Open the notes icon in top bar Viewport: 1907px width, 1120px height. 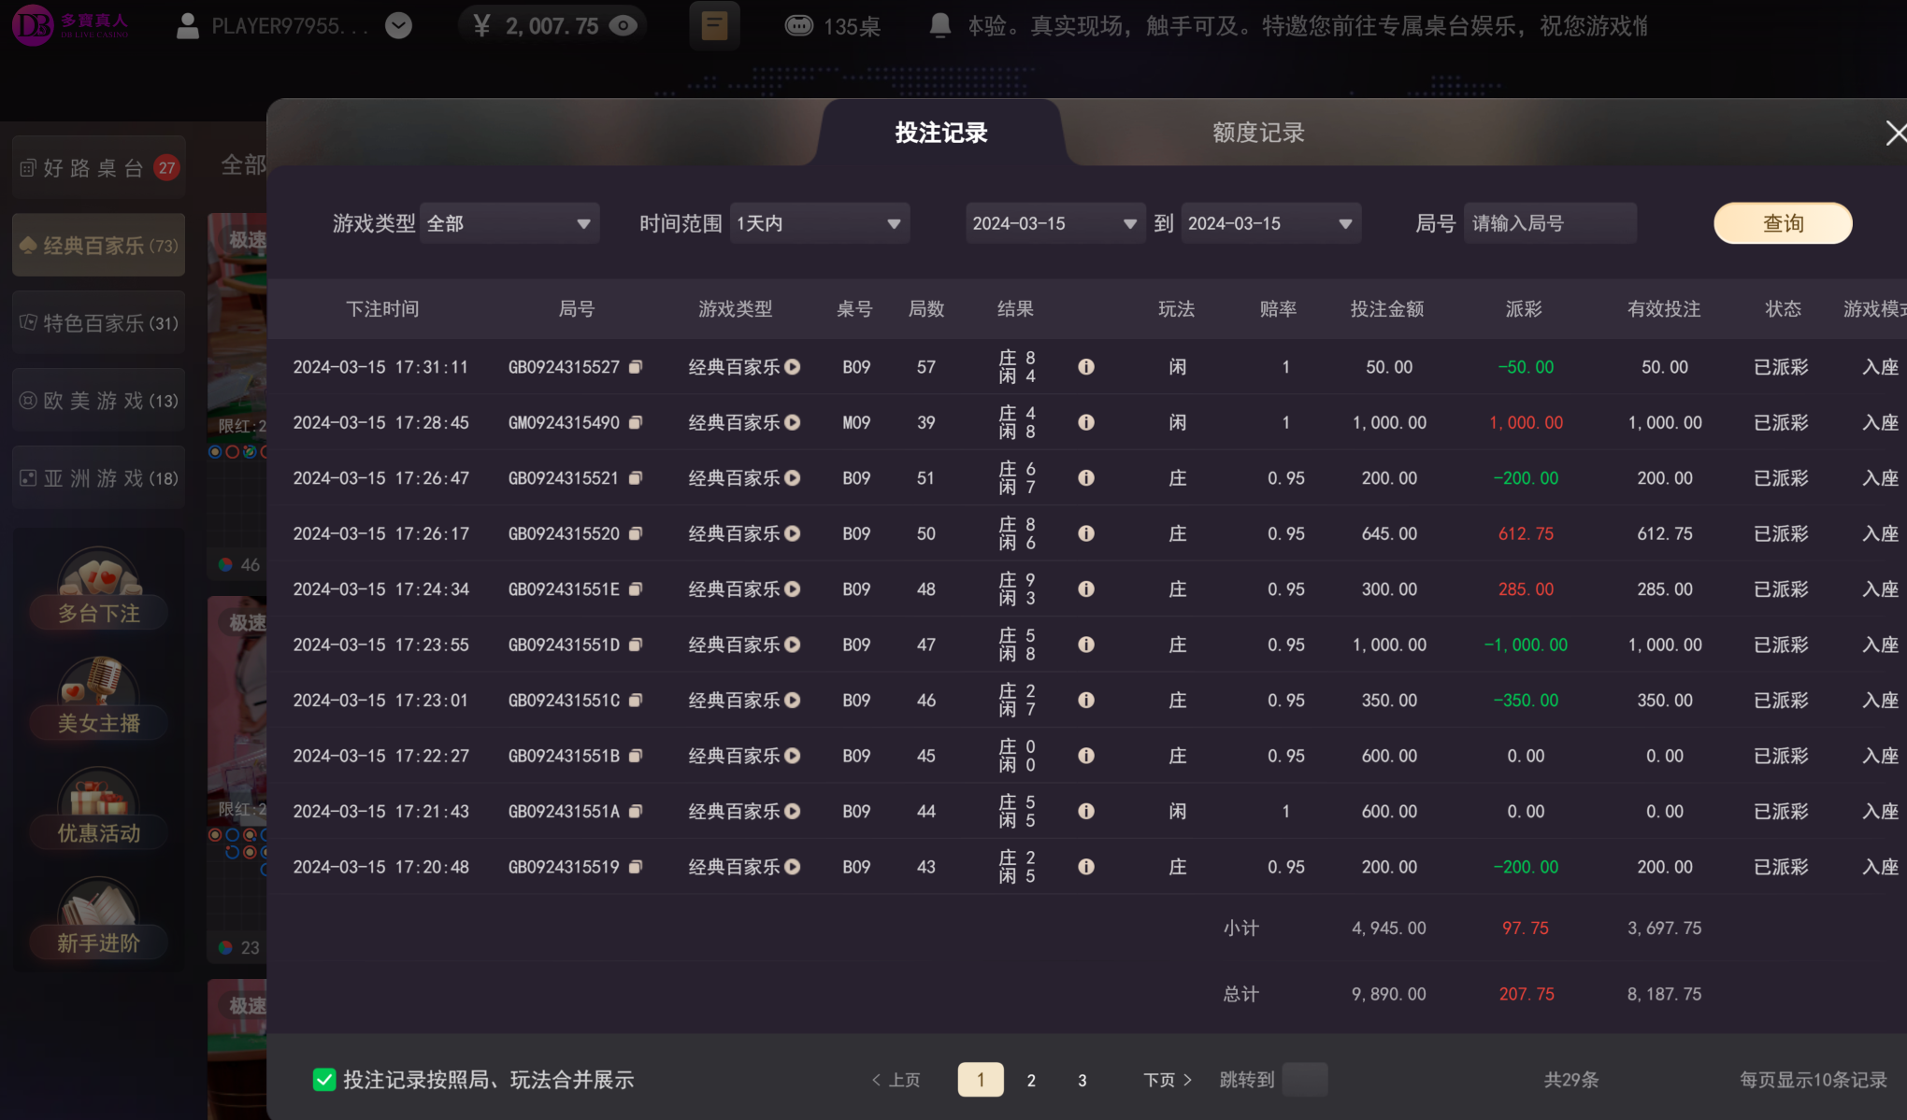(x=714, y=26)
